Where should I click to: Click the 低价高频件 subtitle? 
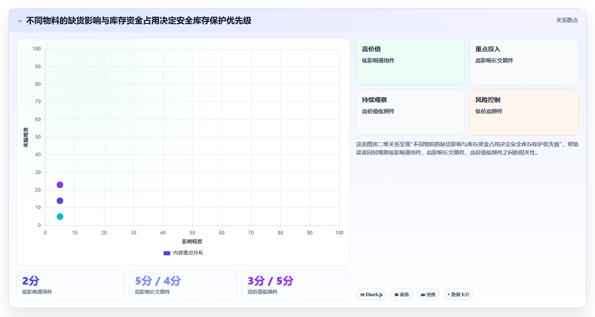489,111
